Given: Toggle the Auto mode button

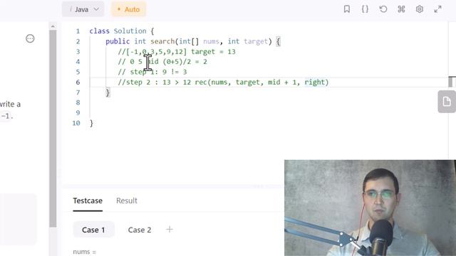Looking at the screenshot, I should click(x=128, y=9).
